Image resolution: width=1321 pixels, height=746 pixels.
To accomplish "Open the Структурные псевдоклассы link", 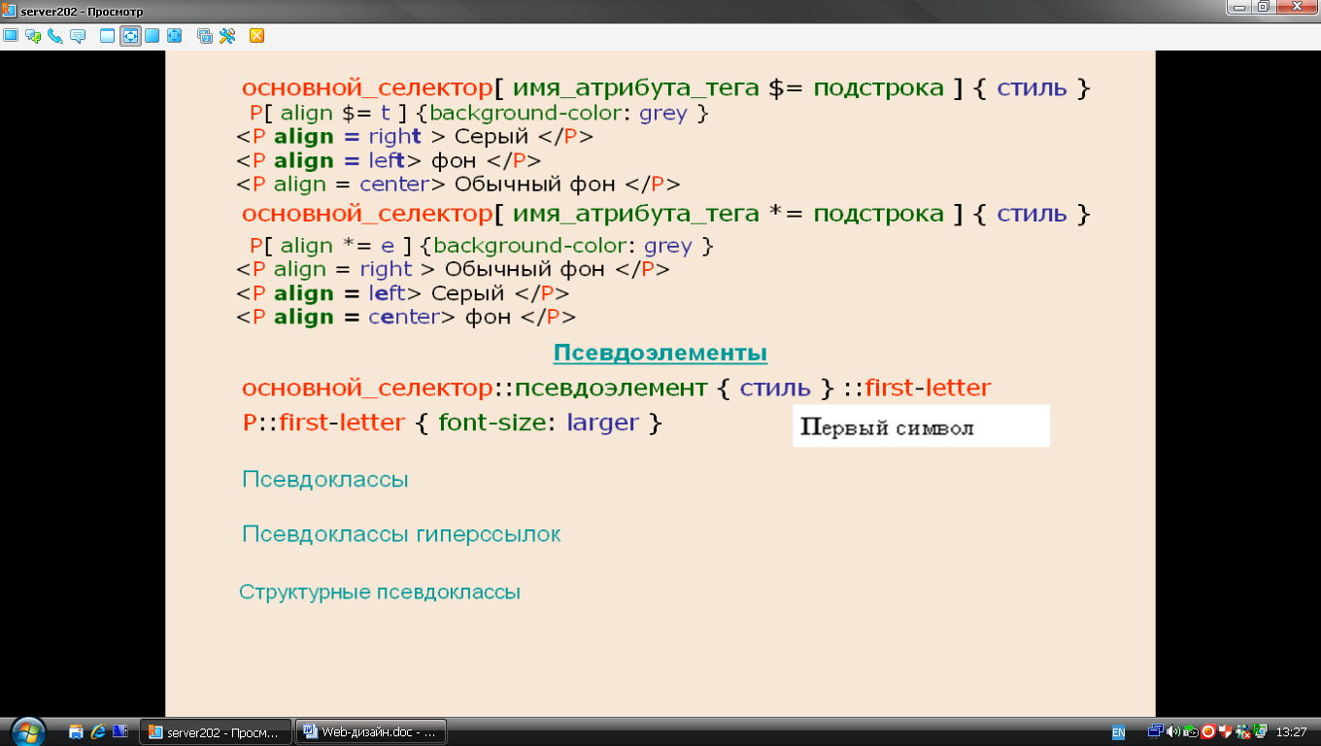I will tap(380, 592).
